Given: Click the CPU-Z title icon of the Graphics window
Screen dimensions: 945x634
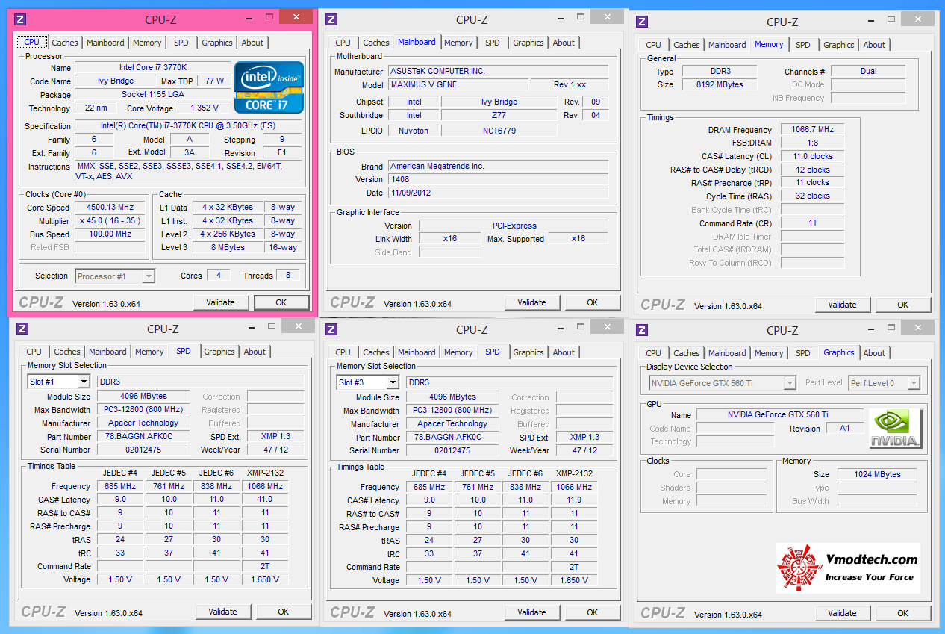Looking at the screenshot, I should 642,330.
